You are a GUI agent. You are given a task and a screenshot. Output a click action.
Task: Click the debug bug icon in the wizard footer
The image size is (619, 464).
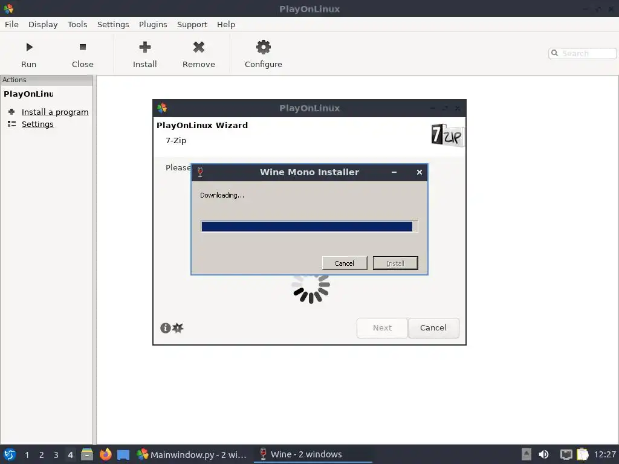coord(178,327)
